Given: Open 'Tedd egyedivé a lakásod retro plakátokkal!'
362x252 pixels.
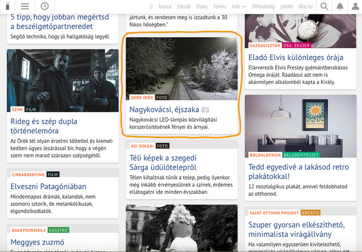Looking at the screenshot, I should [299, 171].
